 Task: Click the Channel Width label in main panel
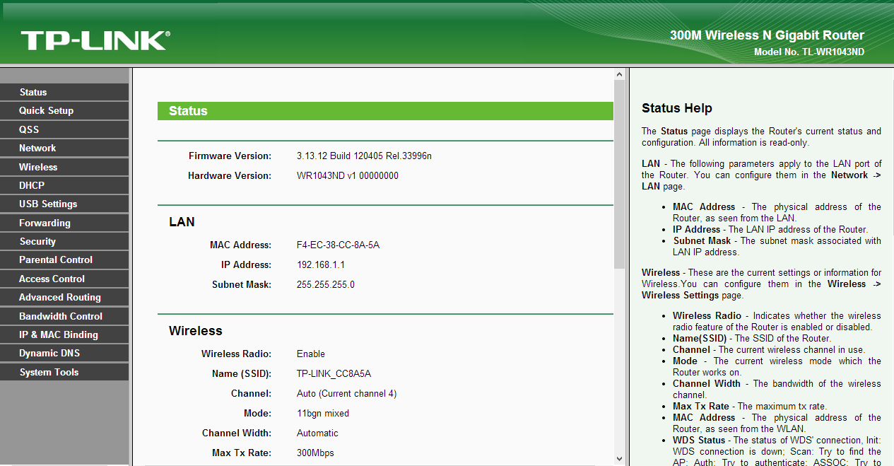237,433
